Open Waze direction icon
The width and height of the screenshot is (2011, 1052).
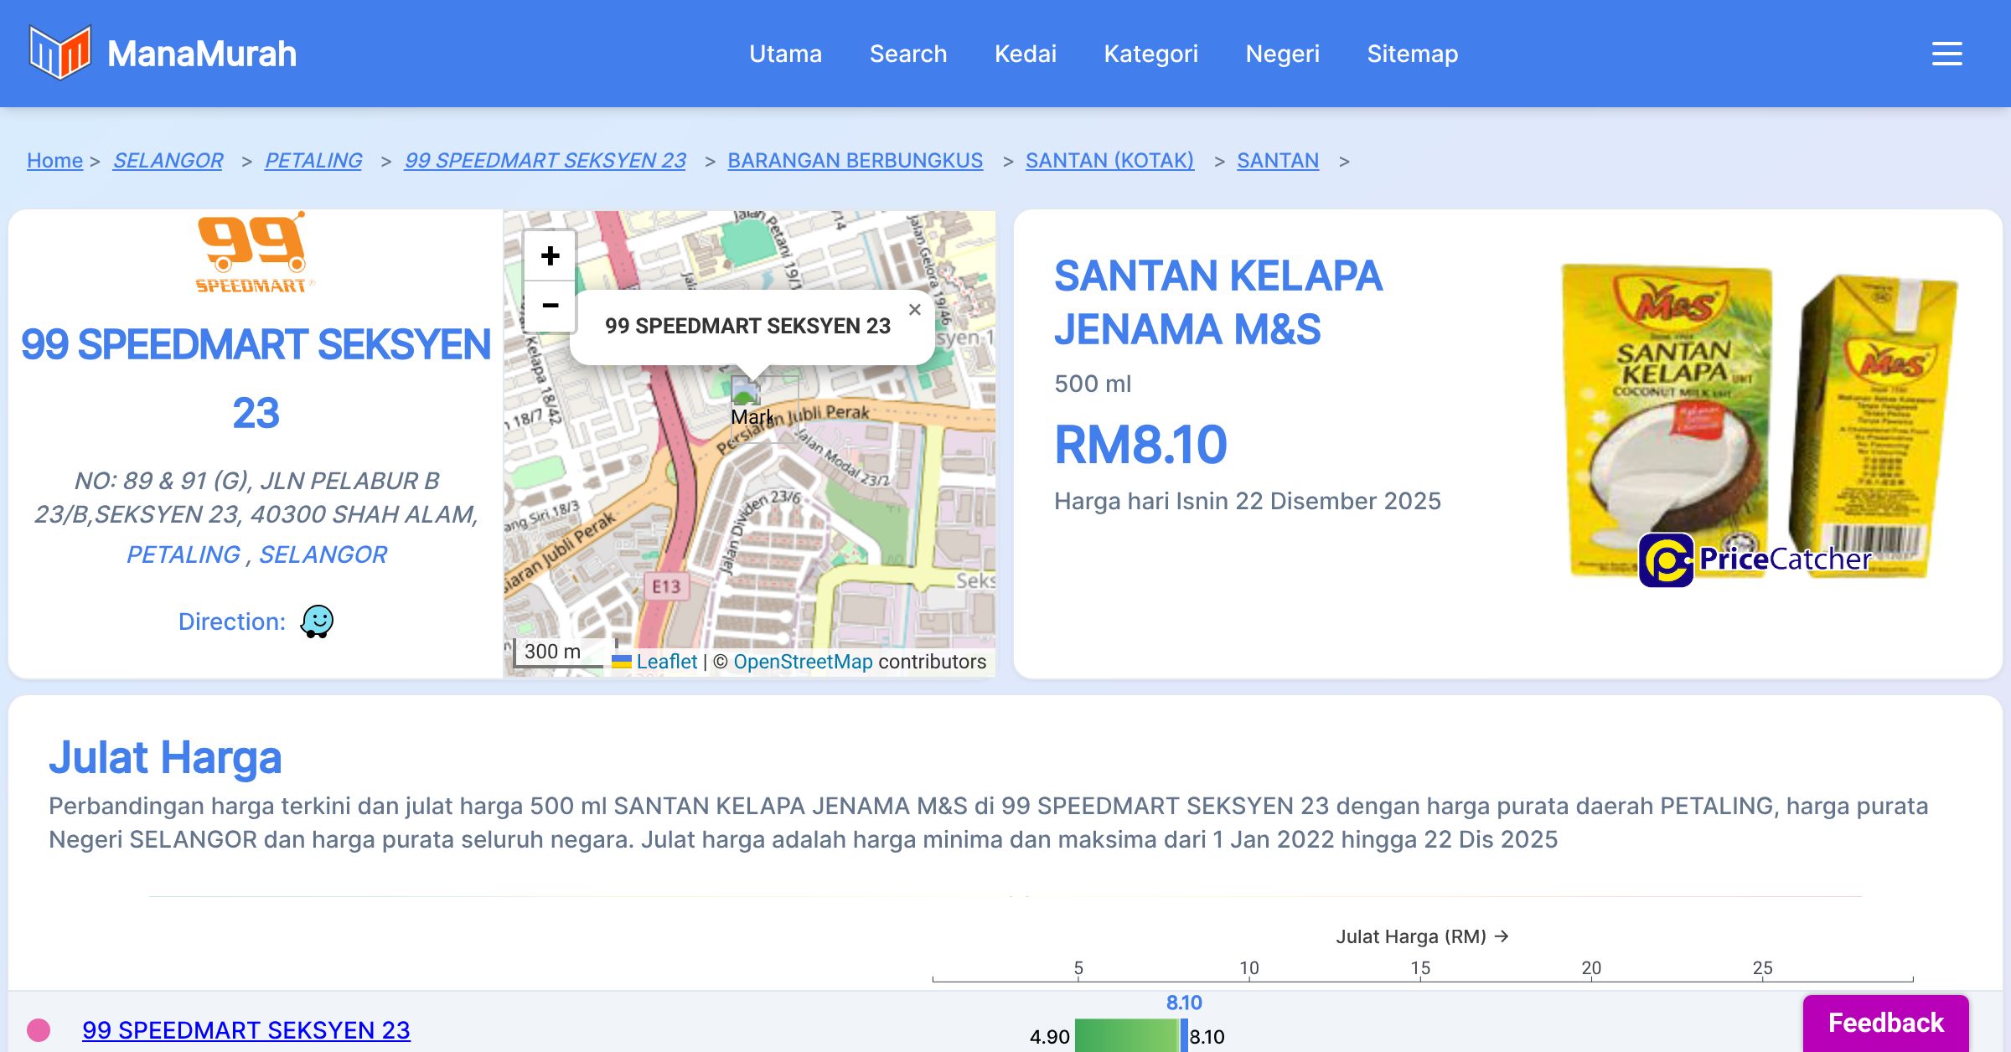tap(317, 621)
